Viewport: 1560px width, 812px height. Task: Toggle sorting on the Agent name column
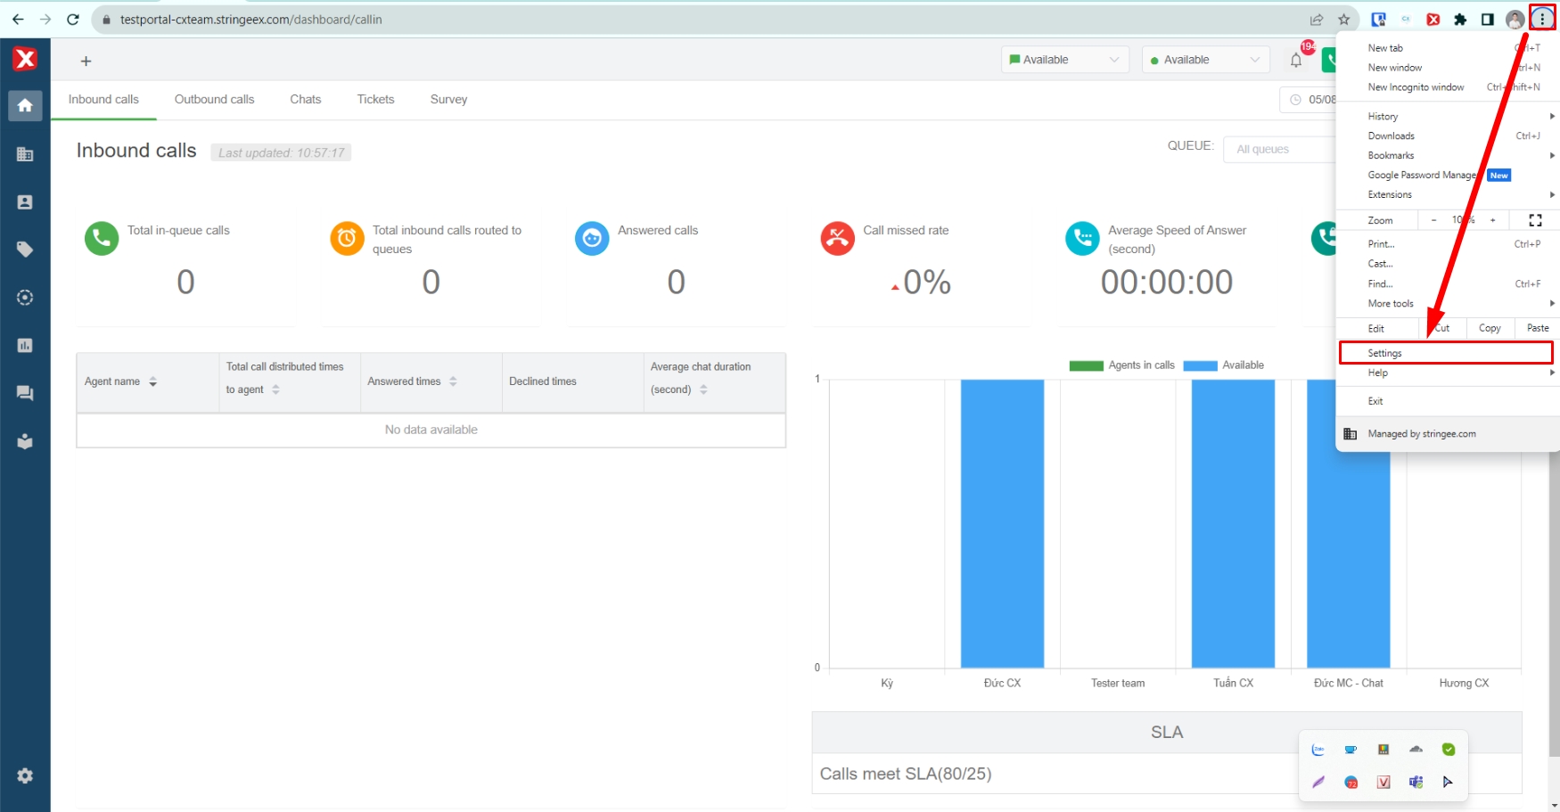coord(152,381)
